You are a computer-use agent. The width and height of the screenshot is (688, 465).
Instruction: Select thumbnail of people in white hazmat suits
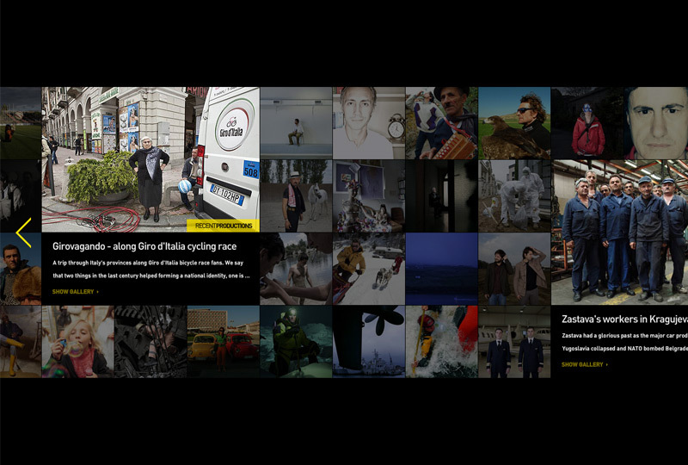click(514, 195)
